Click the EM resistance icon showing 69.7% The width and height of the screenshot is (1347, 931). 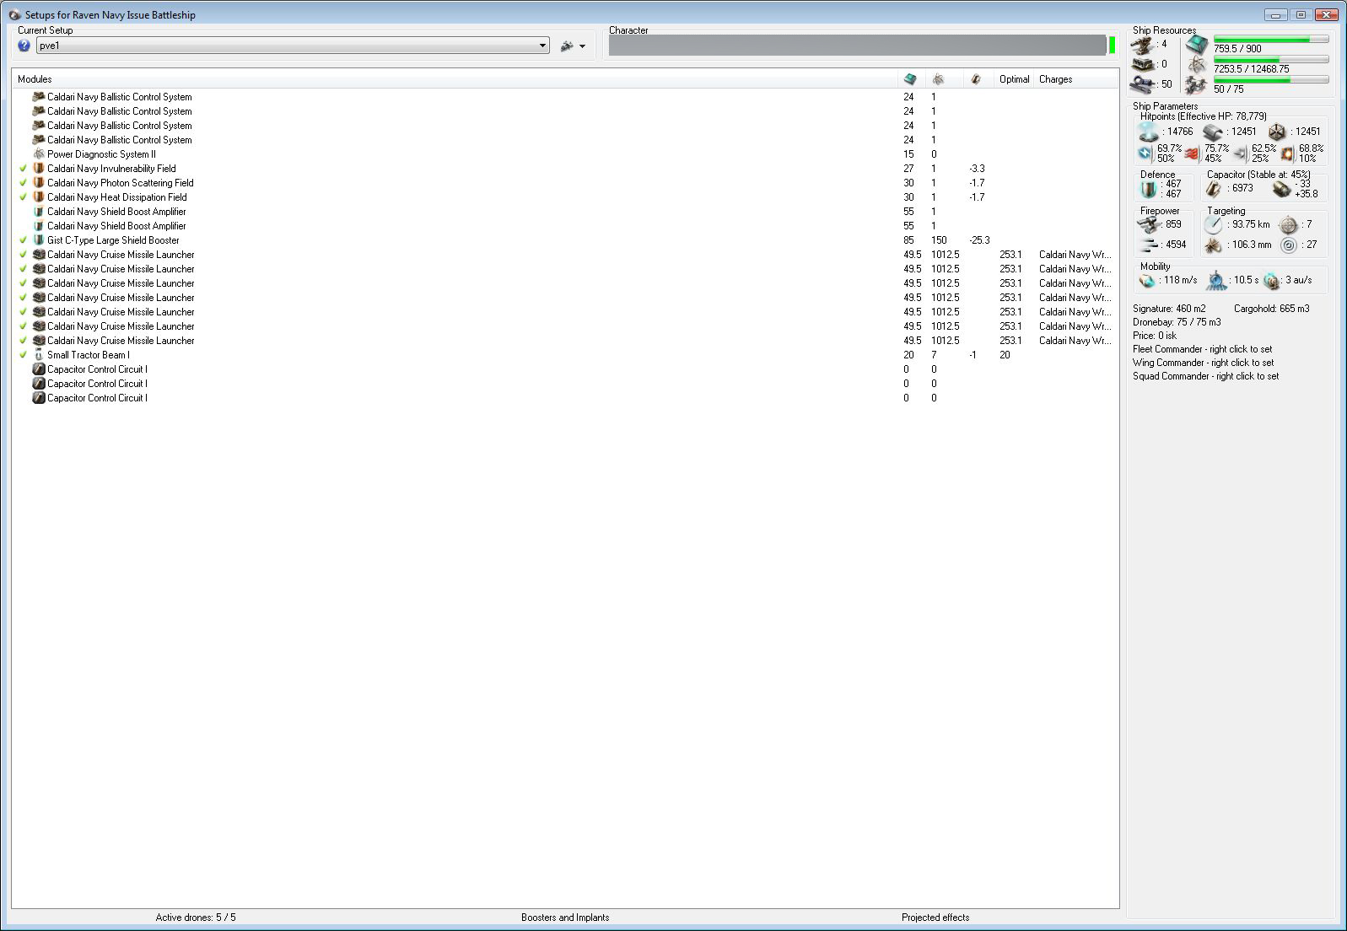point(1145,153)
